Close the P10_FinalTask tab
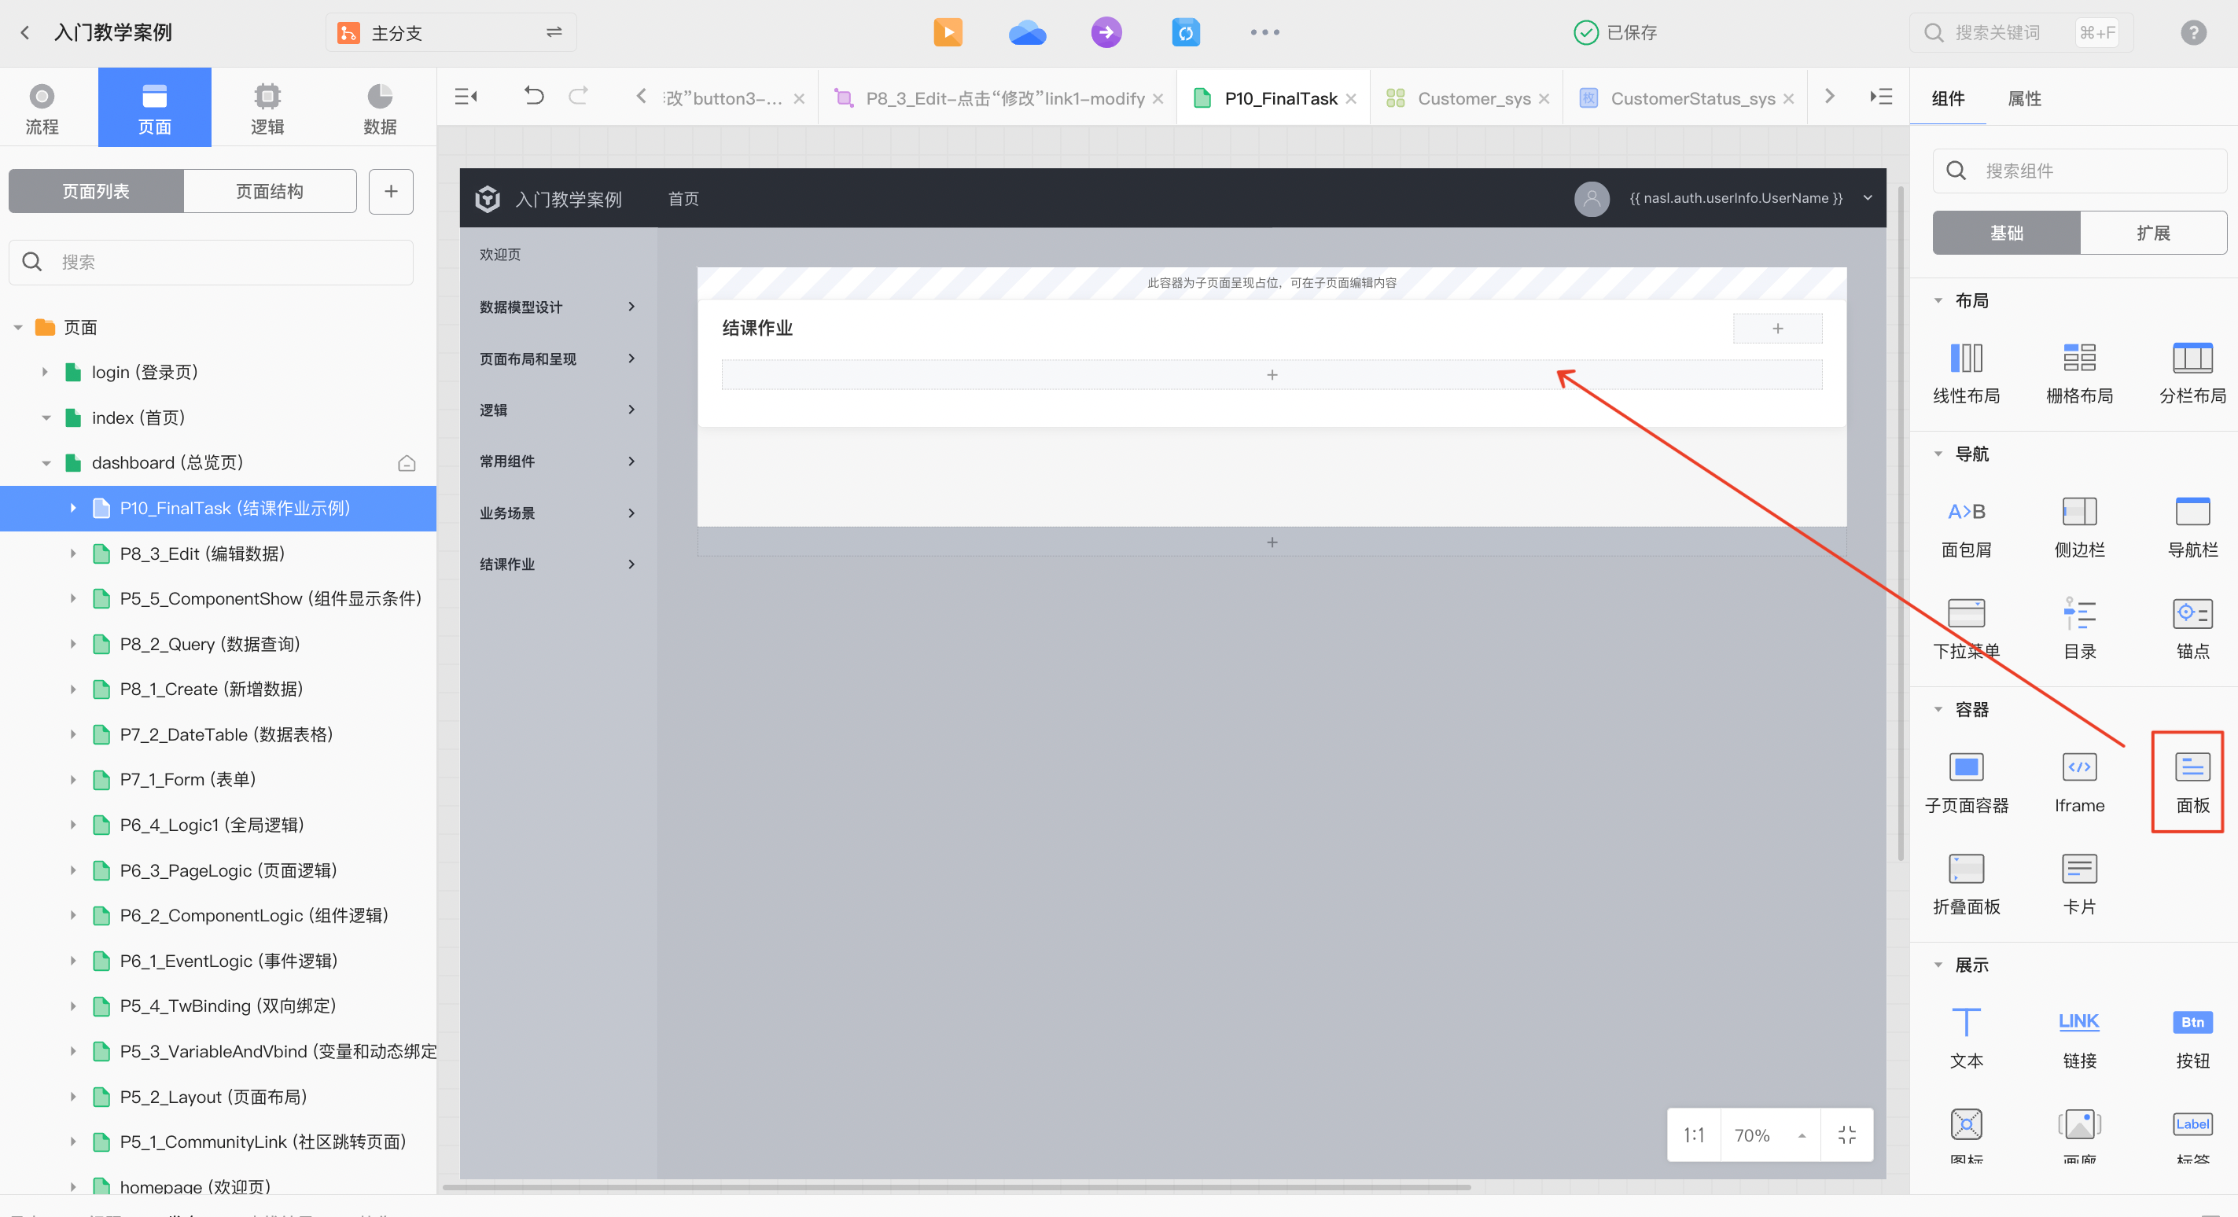The image size is (2238, 1217). click(x=1350, y=99)
